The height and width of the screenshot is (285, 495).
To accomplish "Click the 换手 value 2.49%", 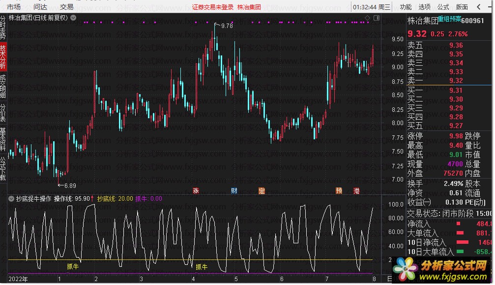I will coord(454,183).
